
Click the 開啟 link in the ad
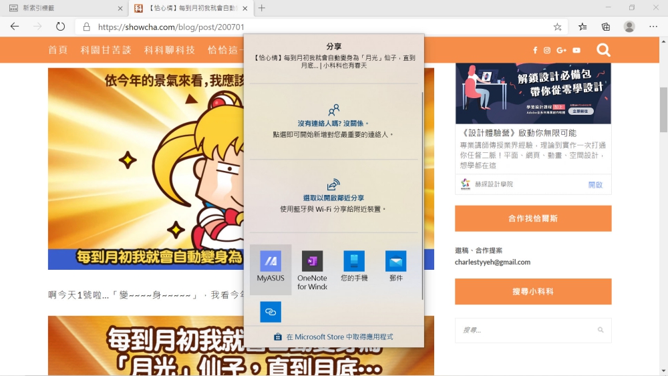point(595,185)
